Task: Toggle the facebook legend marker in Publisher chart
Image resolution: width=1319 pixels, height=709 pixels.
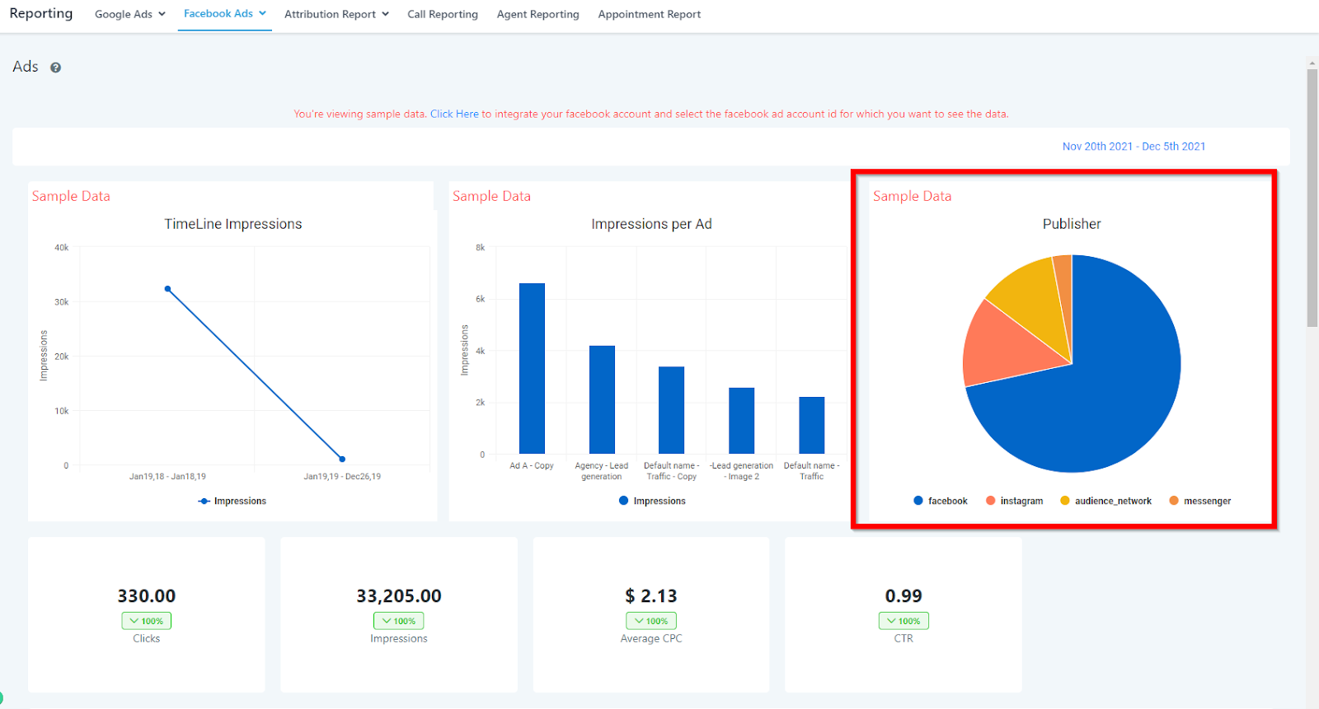Action: tap(918, 501)
